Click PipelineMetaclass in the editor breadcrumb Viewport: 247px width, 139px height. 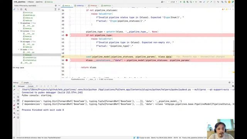click(78, 79)
